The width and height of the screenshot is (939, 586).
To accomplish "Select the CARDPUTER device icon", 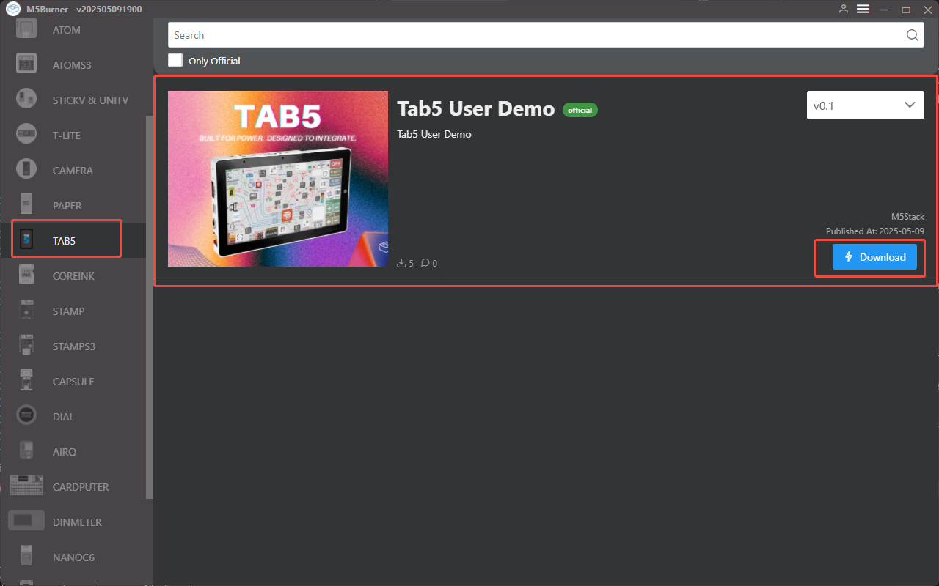I will [26, 486].
